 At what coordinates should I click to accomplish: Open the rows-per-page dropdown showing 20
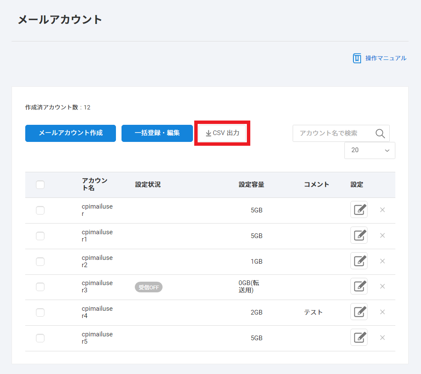(370, 150)
